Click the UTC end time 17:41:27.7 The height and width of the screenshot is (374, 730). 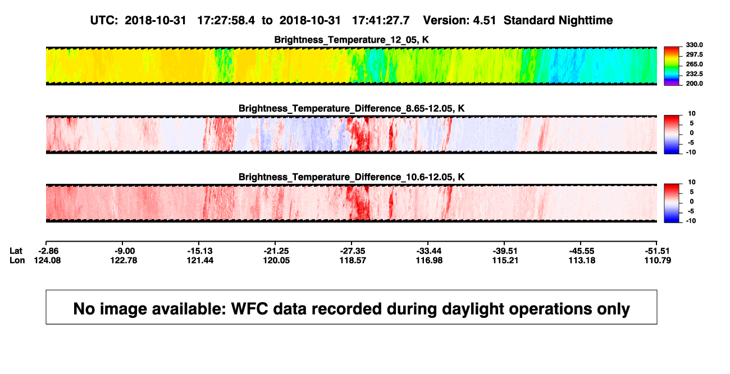[380, 20]
